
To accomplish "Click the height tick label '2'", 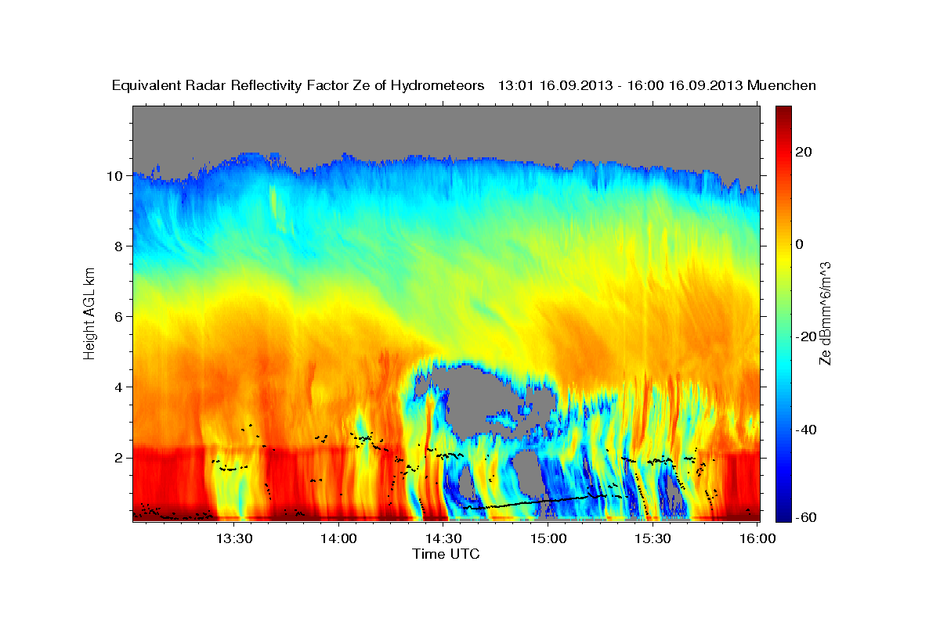I will pyautogui.click(x=119, y=458).
